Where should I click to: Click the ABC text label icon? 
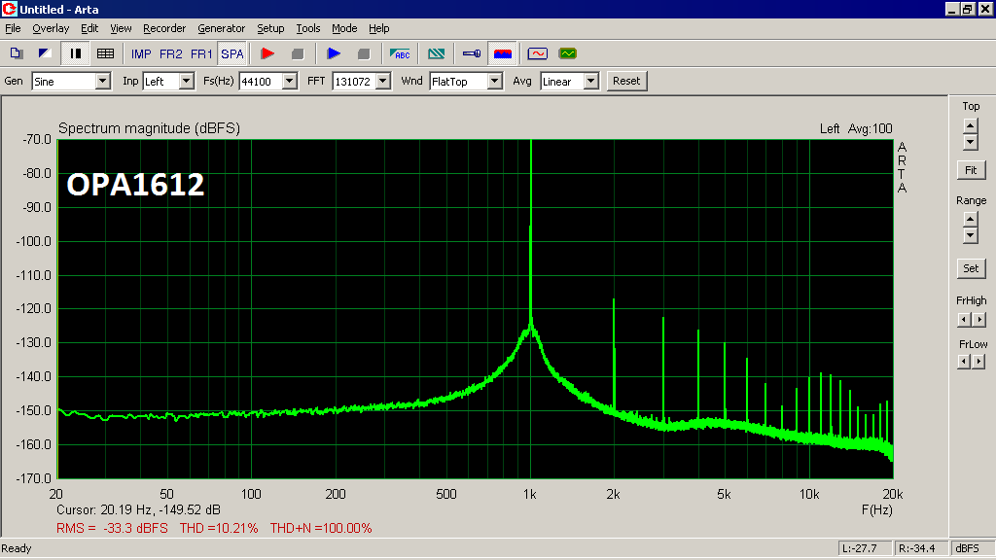pyautogui.click(x=400, y=54)
